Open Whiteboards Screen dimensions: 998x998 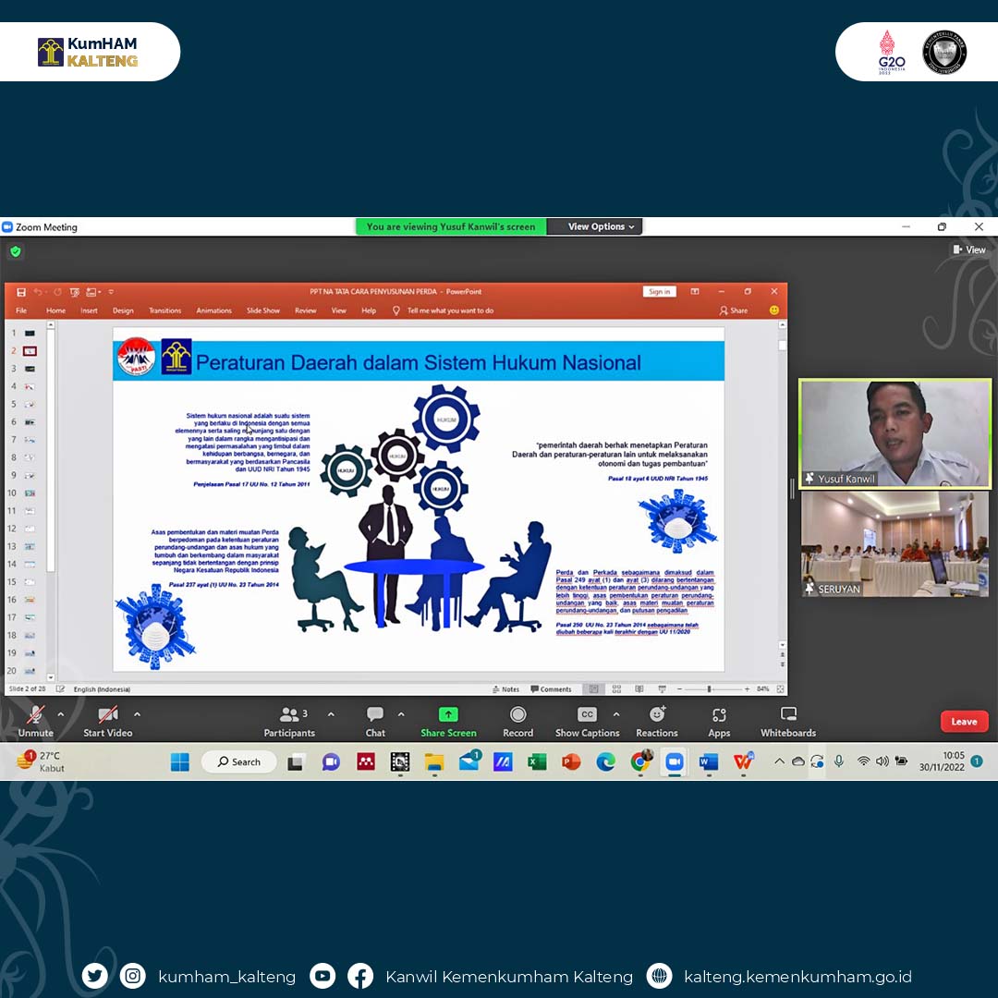tap(788, 715)
